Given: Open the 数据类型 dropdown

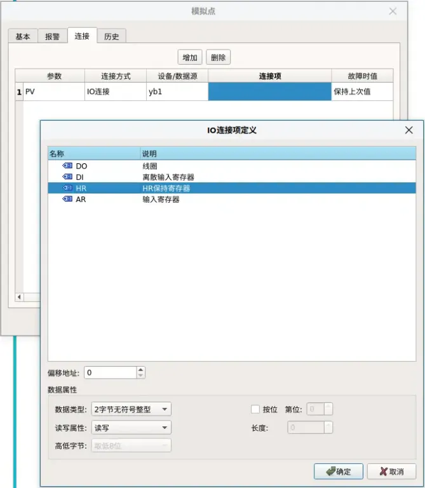Looking at the screenshot, I should (x=132, y=409).
